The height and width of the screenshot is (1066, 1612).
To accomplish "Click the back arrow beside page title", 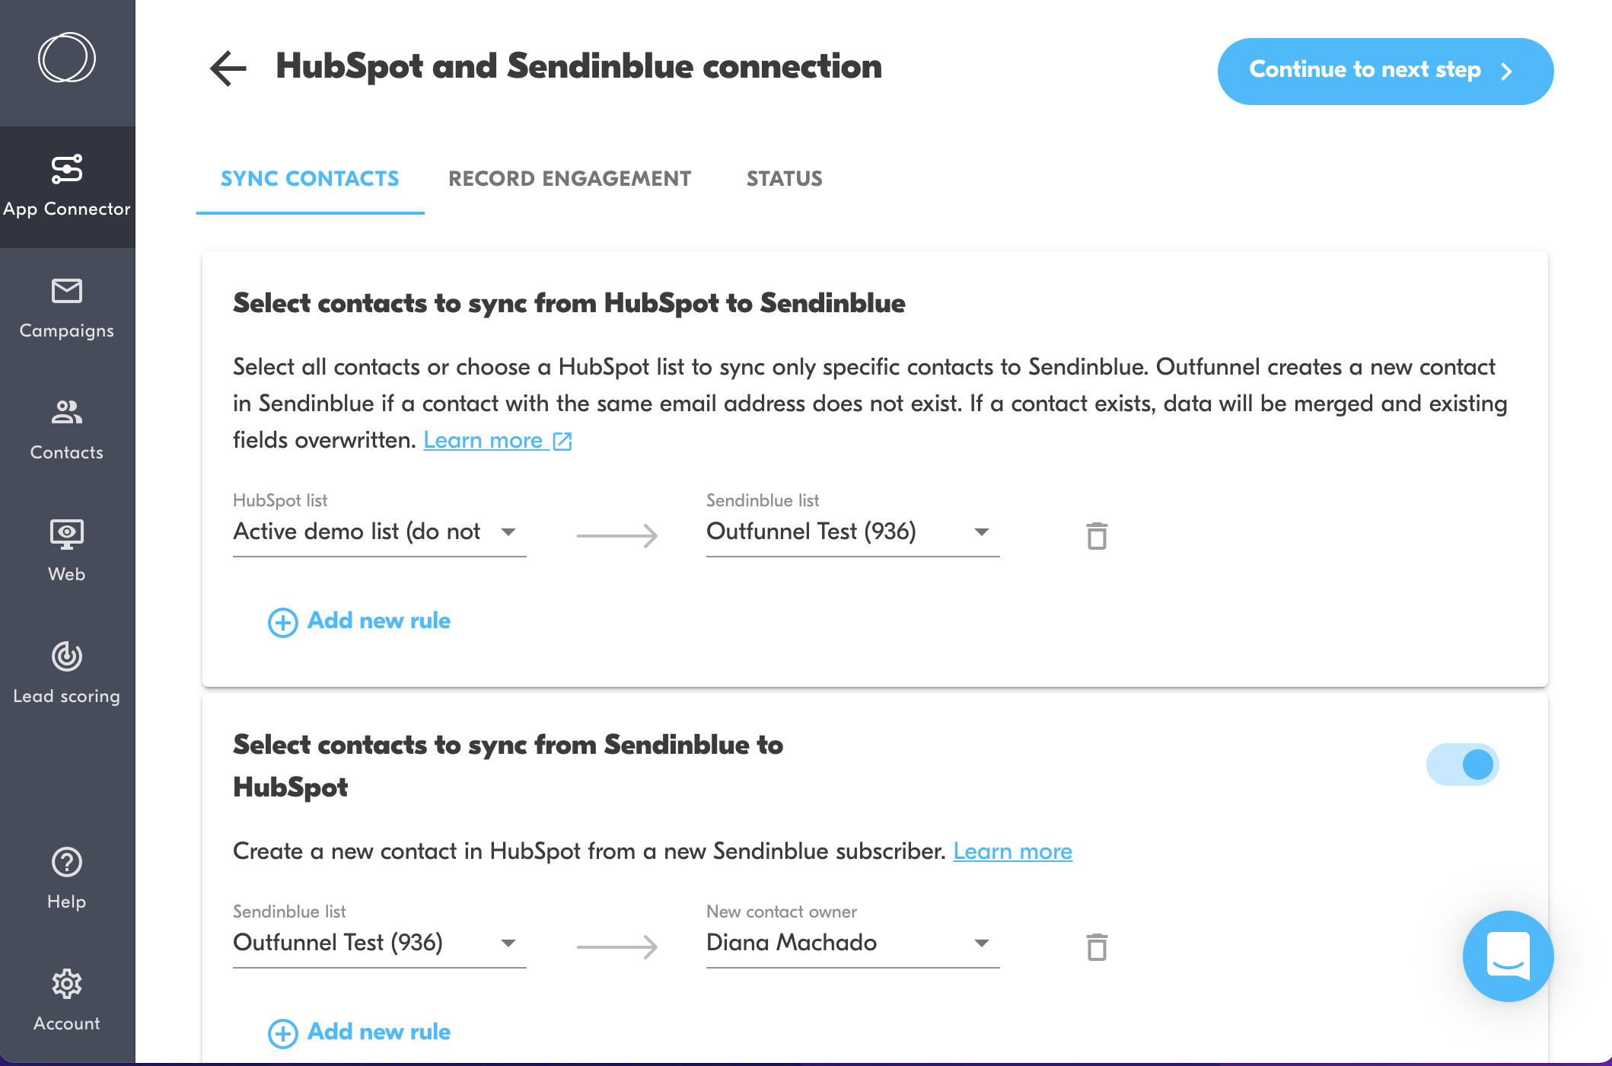I will click(x=228, y=69).
